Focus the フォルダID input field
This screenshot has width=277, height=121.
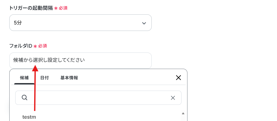click(x=80, y=60)
